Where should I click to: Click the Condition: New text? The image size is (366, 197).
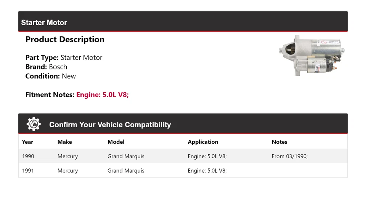(50, 76)
